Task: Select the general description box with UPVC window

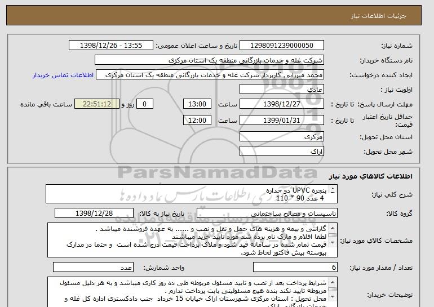Action: tap(192, 194)
